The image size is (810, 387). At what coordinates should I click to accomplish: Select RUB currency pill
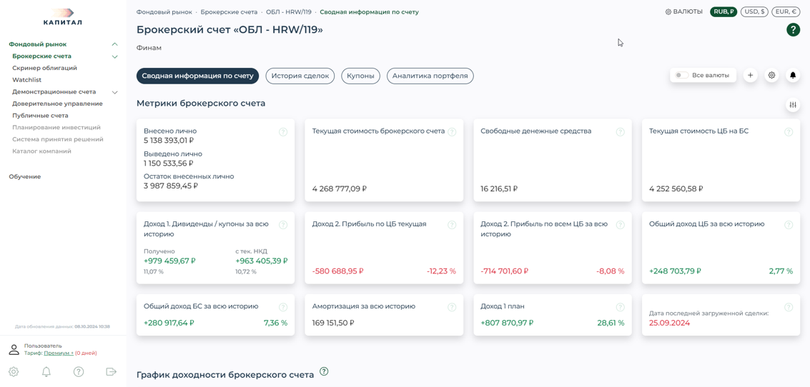[723, 11]
